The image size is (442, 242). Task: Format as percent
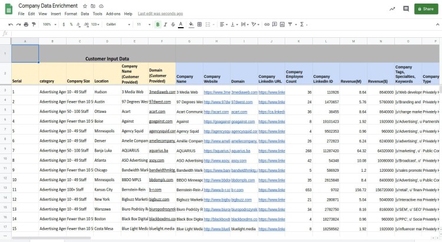[x=71, y=25]
